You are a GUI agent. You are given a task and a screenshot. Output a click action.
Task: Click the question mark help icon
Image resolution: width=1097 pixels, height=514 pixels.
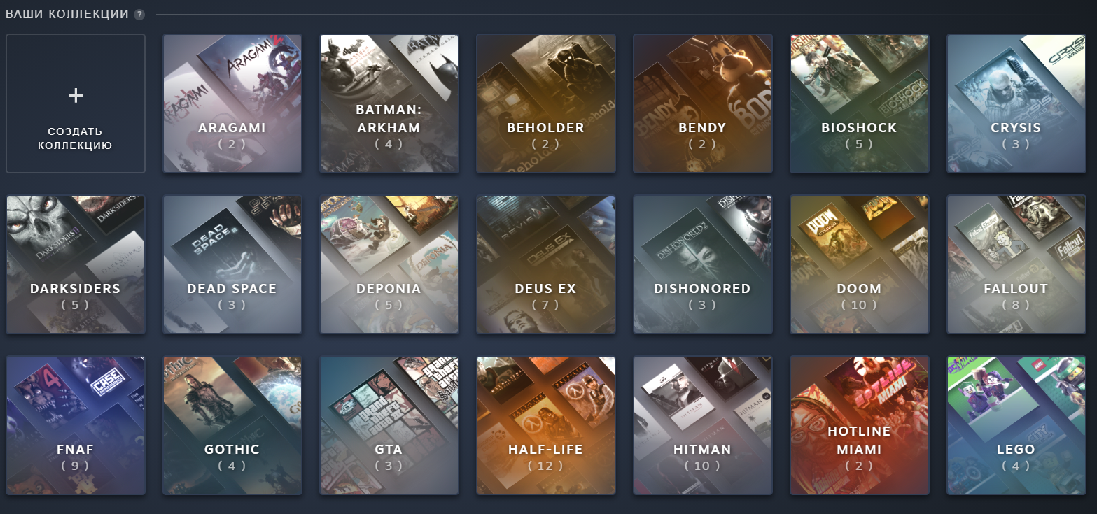(x=139, y=15)
